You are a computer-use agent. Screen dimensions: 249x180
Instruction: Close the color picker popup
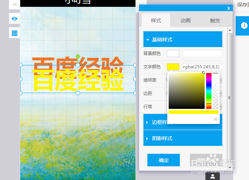(215, 119)
